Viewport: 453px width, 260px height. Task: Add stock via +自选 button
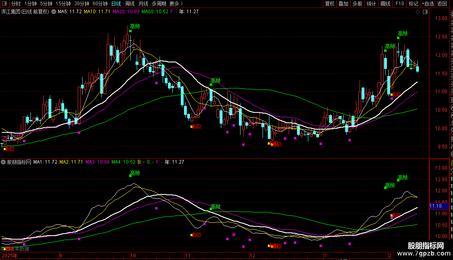coord(428,4)
